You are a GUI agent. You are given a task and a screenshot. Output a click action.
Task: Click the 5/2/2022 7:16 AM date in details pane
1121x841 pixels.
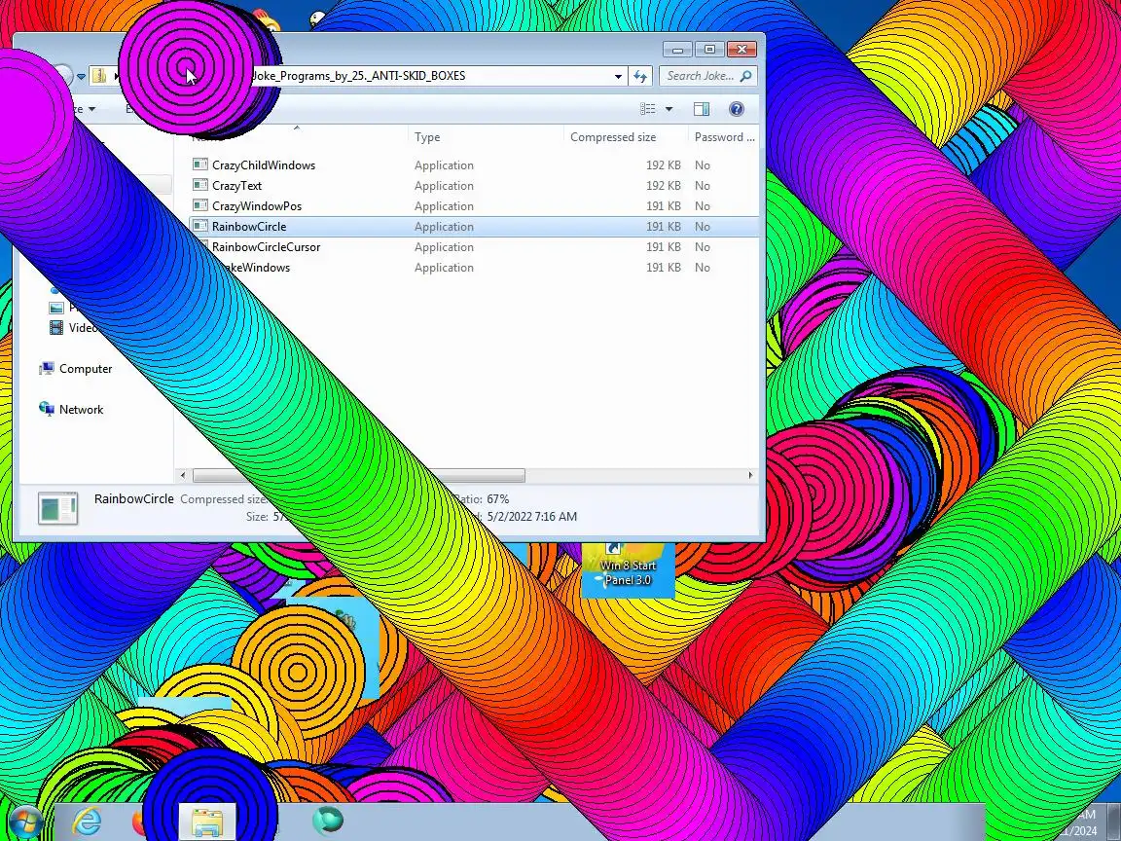pyautogui.click(x=532, y=516)
